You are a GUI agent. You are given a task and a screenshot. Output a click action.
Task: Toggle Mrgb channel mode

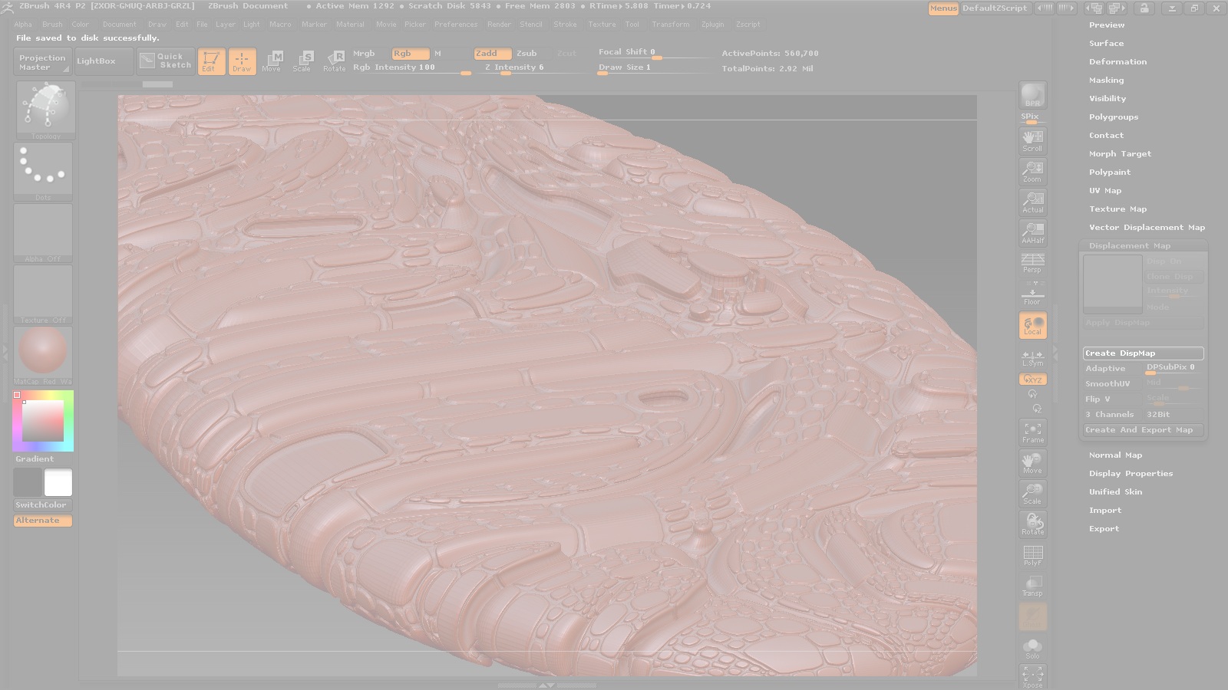(x=364, y=54)
